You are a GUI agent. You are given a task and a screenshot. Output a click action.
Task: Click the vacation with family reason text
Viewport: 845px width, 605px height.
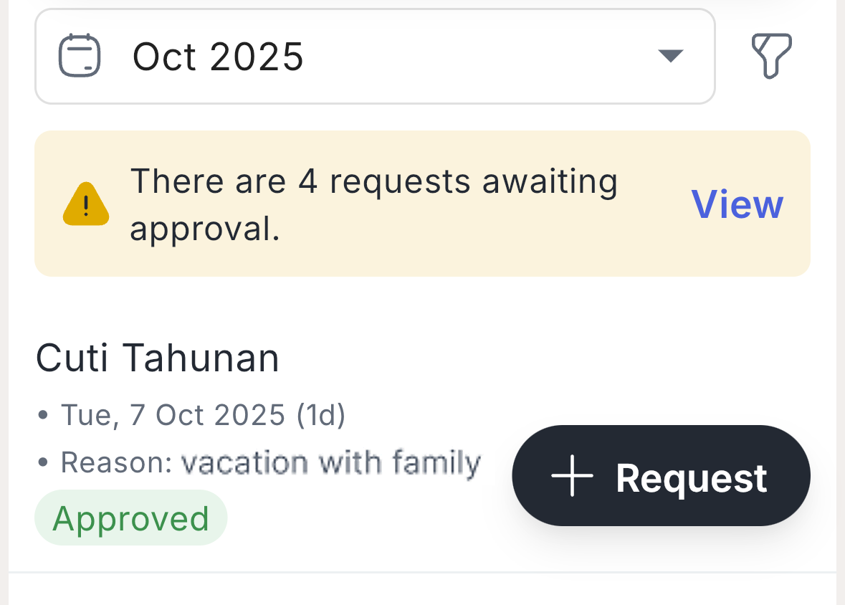pos(330,463)
